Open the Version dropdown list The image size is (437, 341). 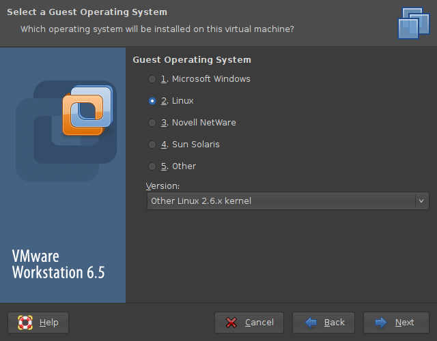pyautogui.click(x=288, y=201)
